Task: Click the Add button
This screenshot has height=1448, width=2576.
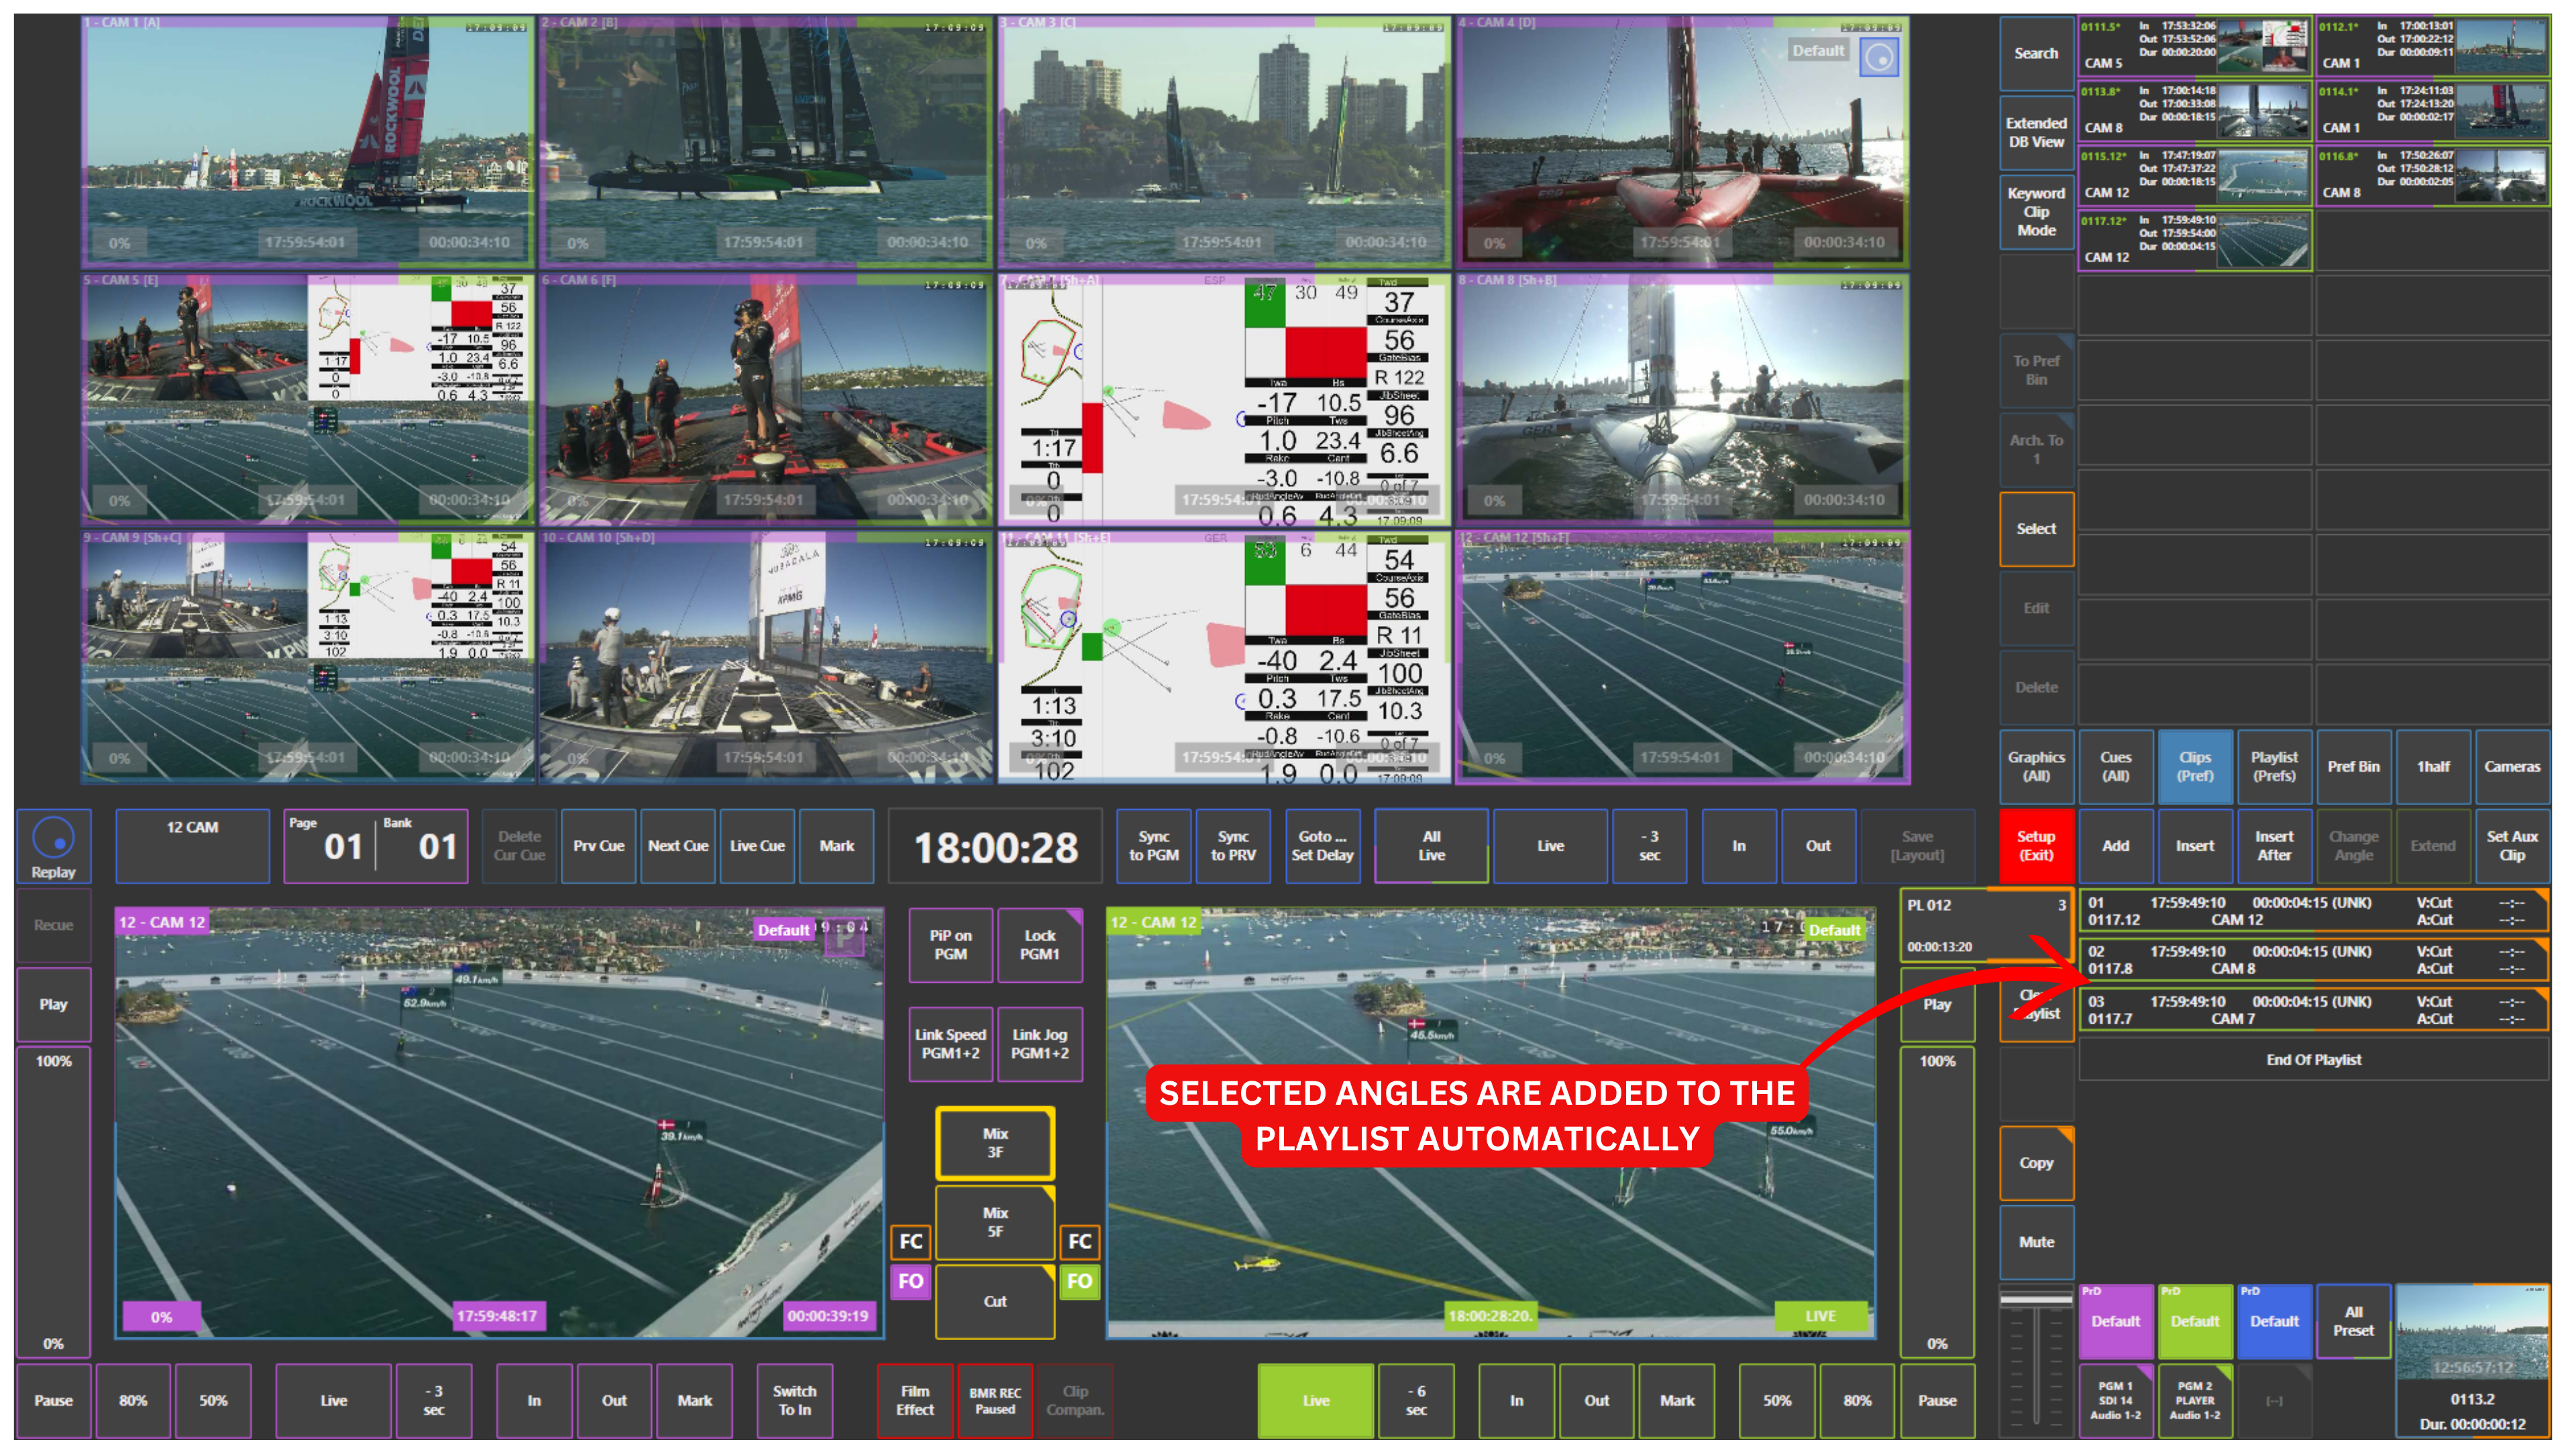Action: pyautogui.click(x=2115, y=845)
